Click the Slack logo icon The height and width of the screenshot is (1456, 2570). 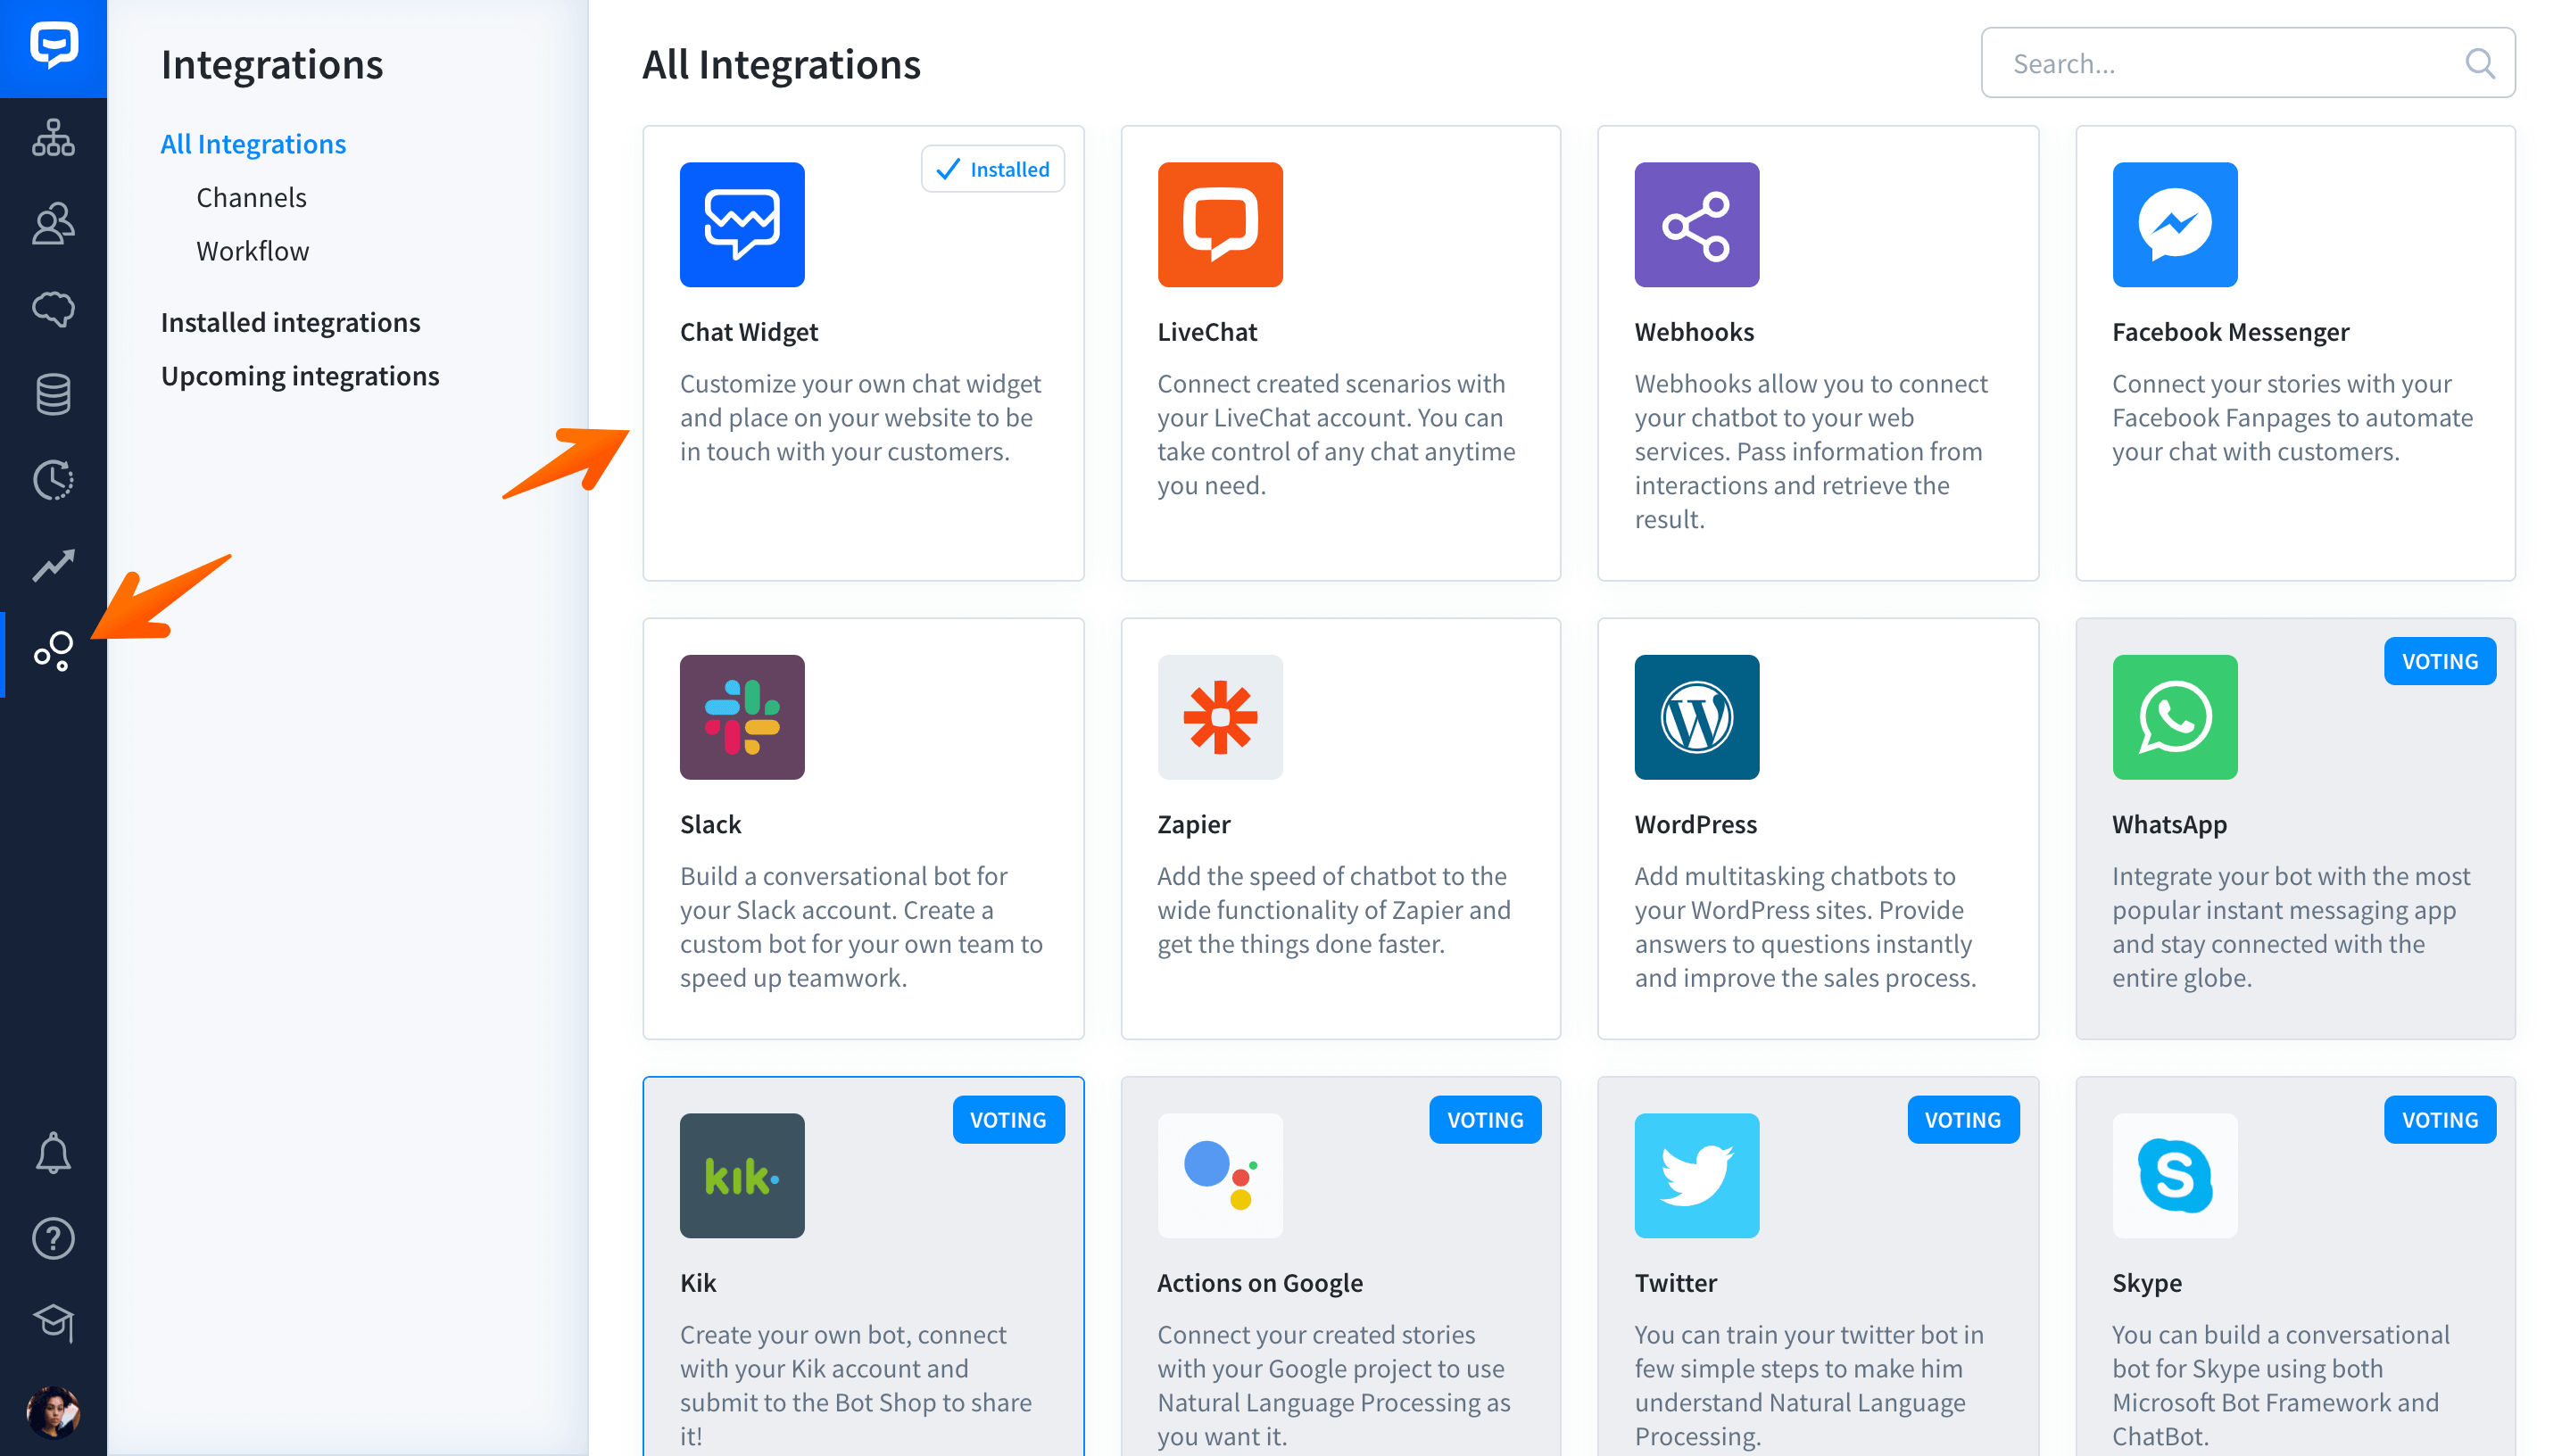click(x=742, y=717)
